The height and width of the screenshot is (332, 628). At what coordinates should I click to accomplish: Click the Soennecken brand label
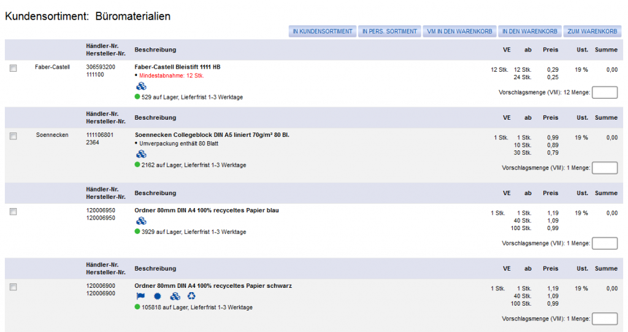click(52, 135)
